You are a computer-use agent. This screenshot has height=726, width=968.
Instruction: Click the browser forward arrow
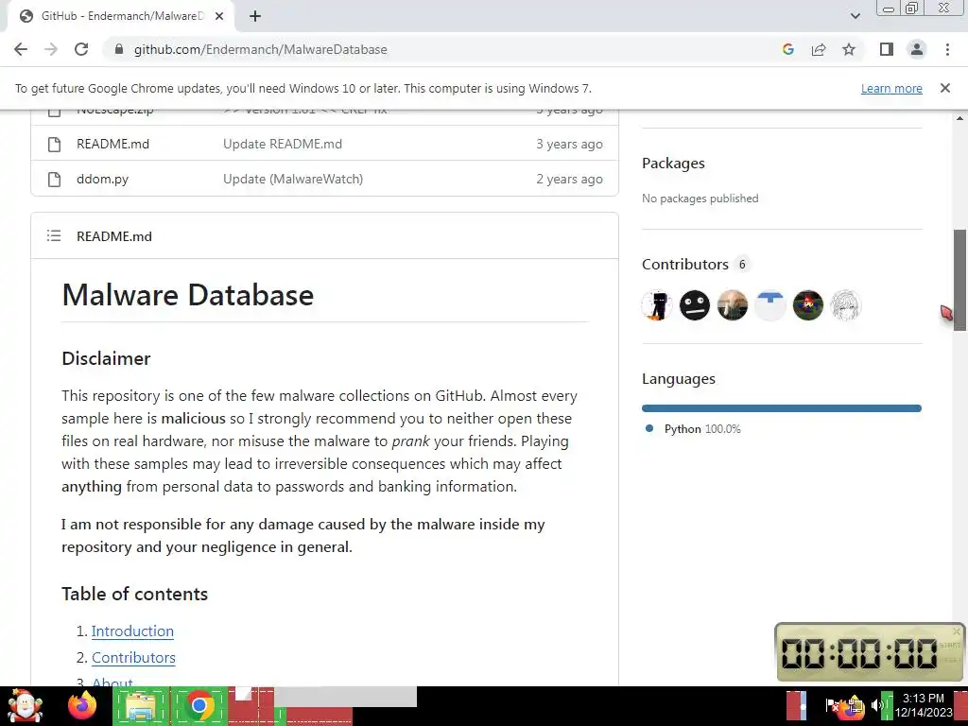coord(51,49)
